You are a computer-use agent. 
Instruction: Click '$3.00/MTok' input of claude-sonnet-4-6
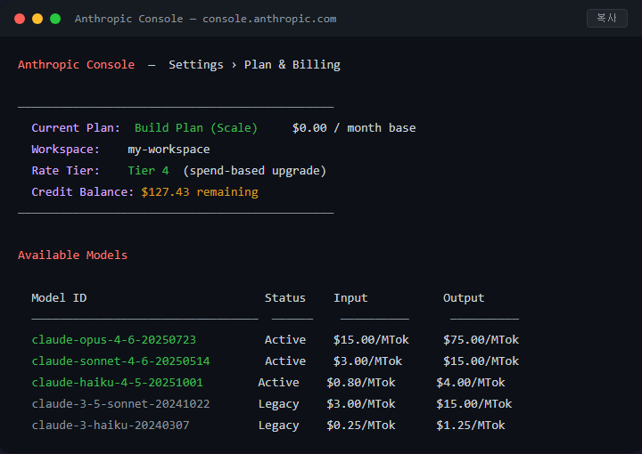click(367, 361)
